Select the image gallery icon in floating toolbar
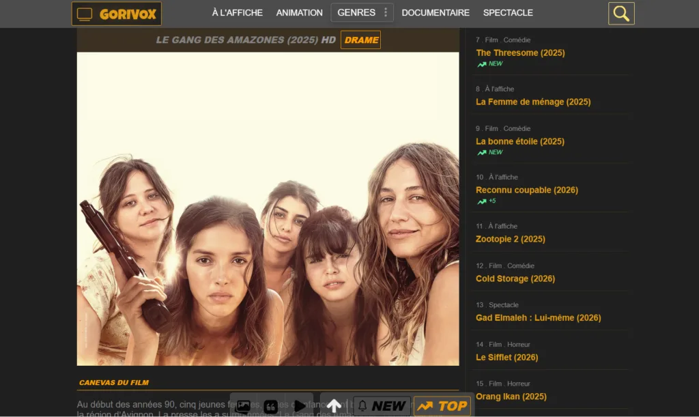Image resolution: width=699 pixels, height=417 pixels. (x=244, y=405)
